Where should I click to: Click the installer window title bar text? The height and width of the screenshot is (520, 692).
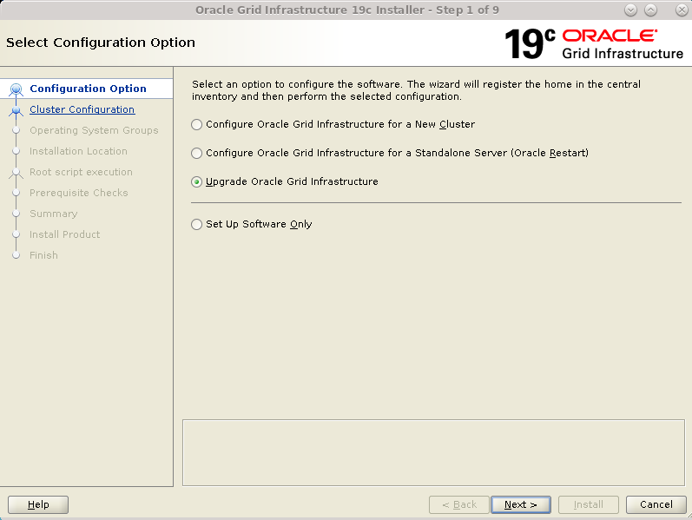[347, 10]
